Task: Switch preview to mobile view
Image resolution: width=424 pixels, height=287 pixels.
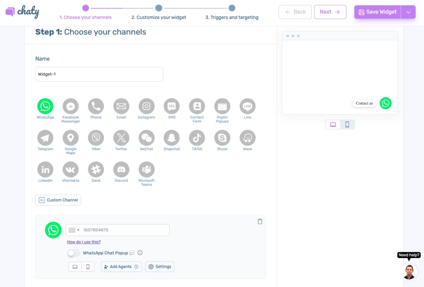Action: point(347,124)
